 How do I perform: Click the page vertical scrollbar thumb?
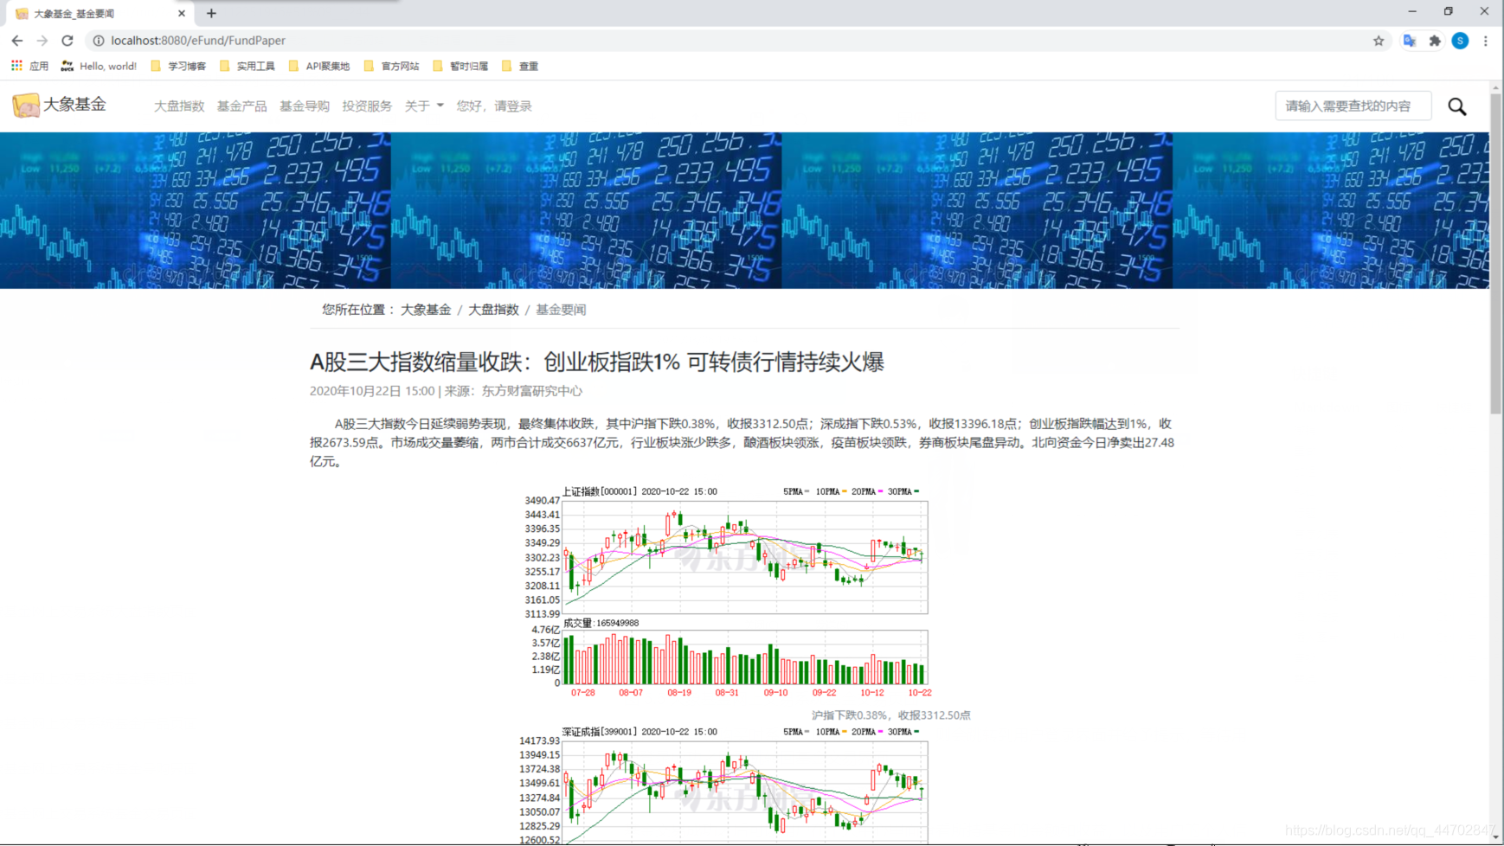click(x=1495, y=254)
